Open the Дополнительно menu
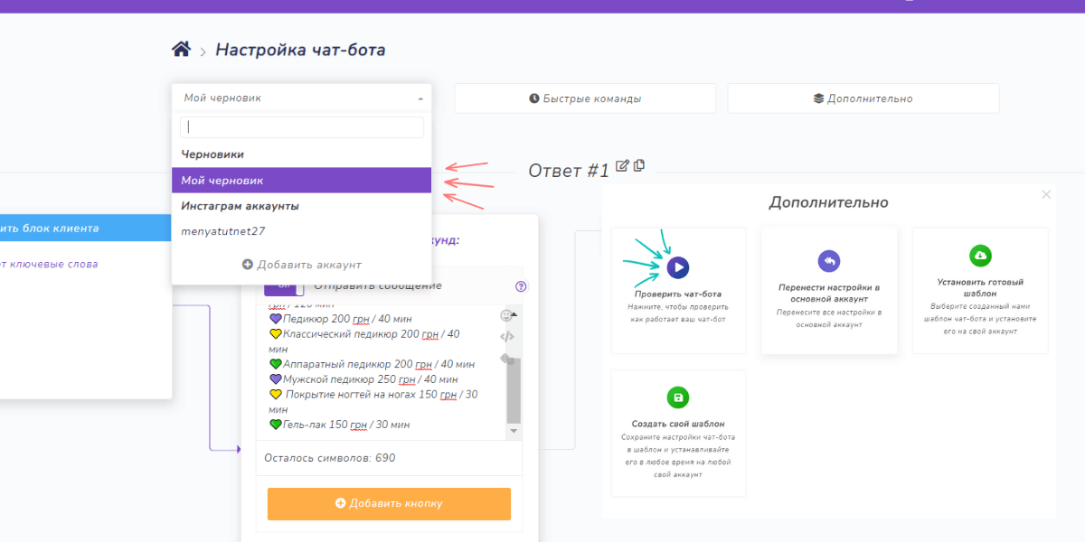1085x542 pixels. tap(863, 98)
